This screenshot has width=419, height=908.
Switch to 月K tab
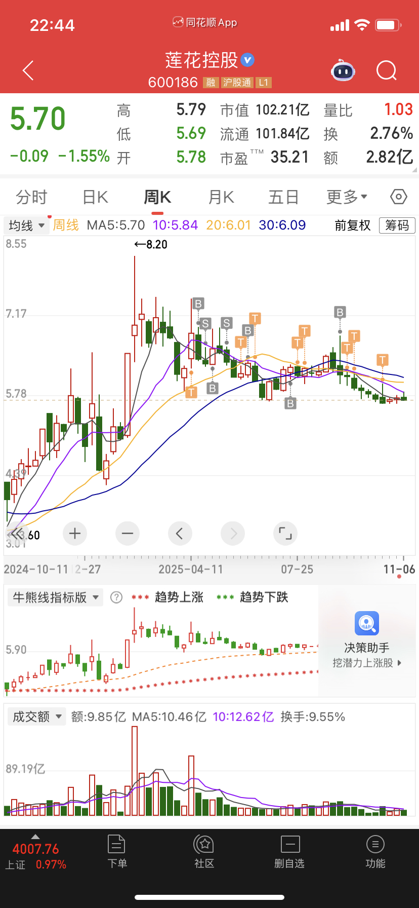point(221,197)
